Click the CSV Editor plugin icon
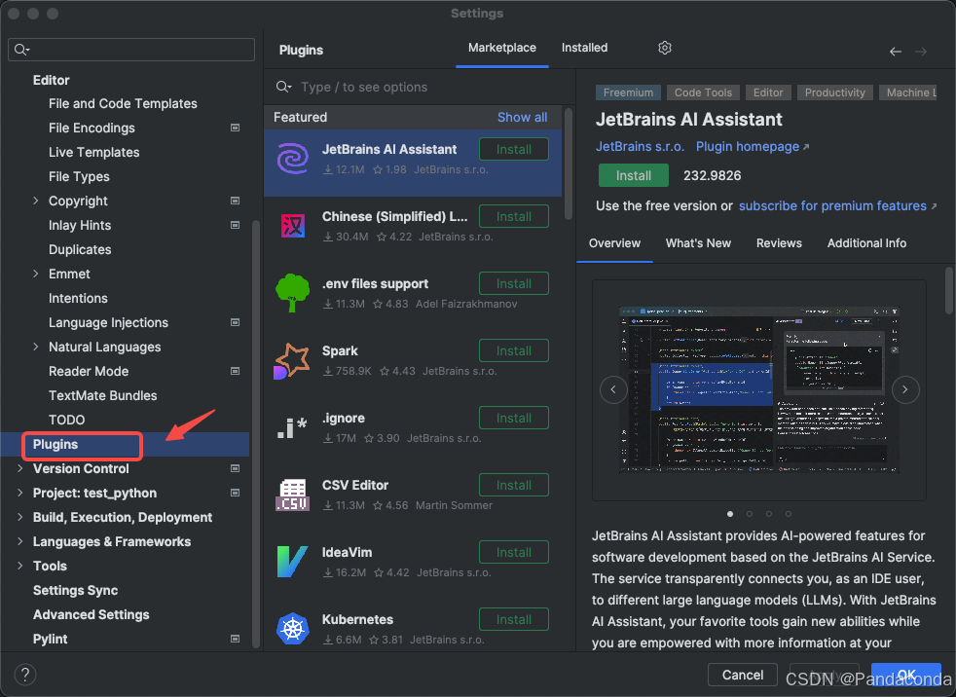The width and height of the screenshot is (956, 697). tap(293, 495)
